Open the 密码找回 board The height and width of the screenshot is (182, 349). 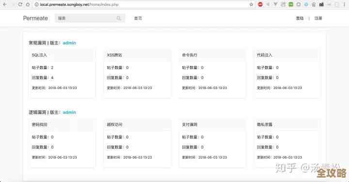39,125
